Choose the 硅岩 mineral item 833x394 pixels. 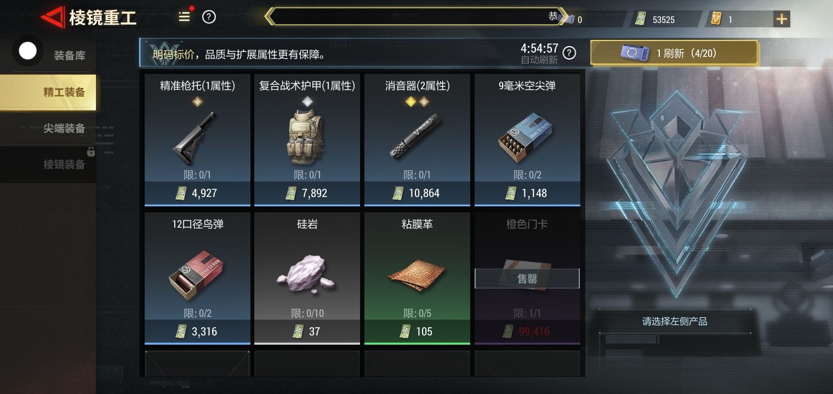coord(307,278)
